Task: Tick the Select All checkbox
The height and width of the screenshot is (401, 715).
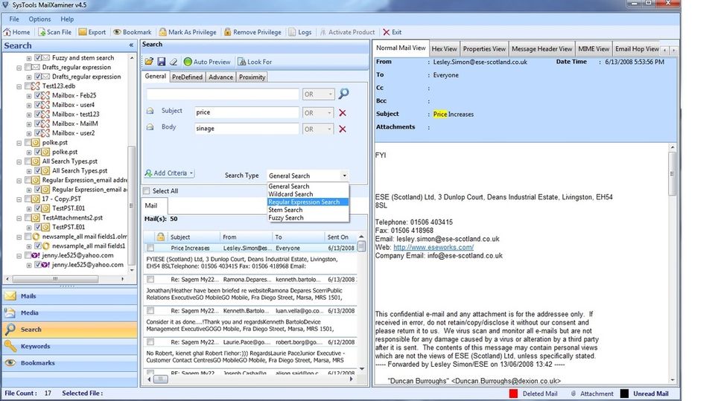Action: (x=147, y=191)
